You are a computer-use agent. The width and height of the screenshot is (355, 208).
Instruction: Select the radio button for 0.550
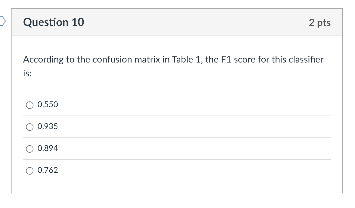pos(30,105)
